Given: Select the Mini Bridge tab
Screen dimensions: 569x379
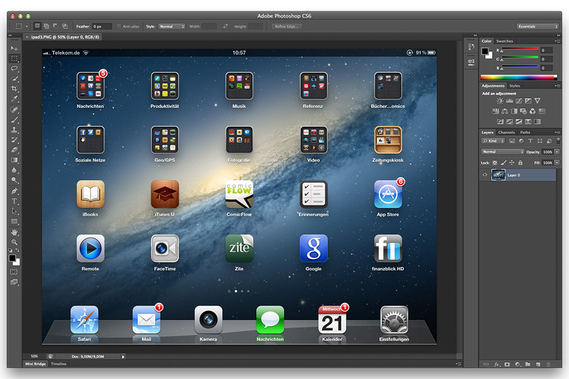Looking at the screenshot, I should (x=35, y=364).
